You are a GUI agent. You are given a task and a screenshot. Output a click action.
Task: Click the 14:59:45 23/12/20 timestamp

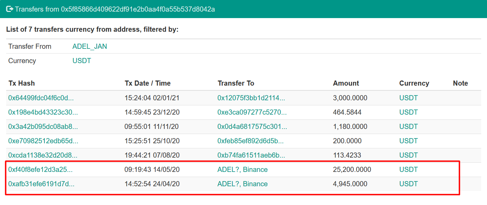152,112
